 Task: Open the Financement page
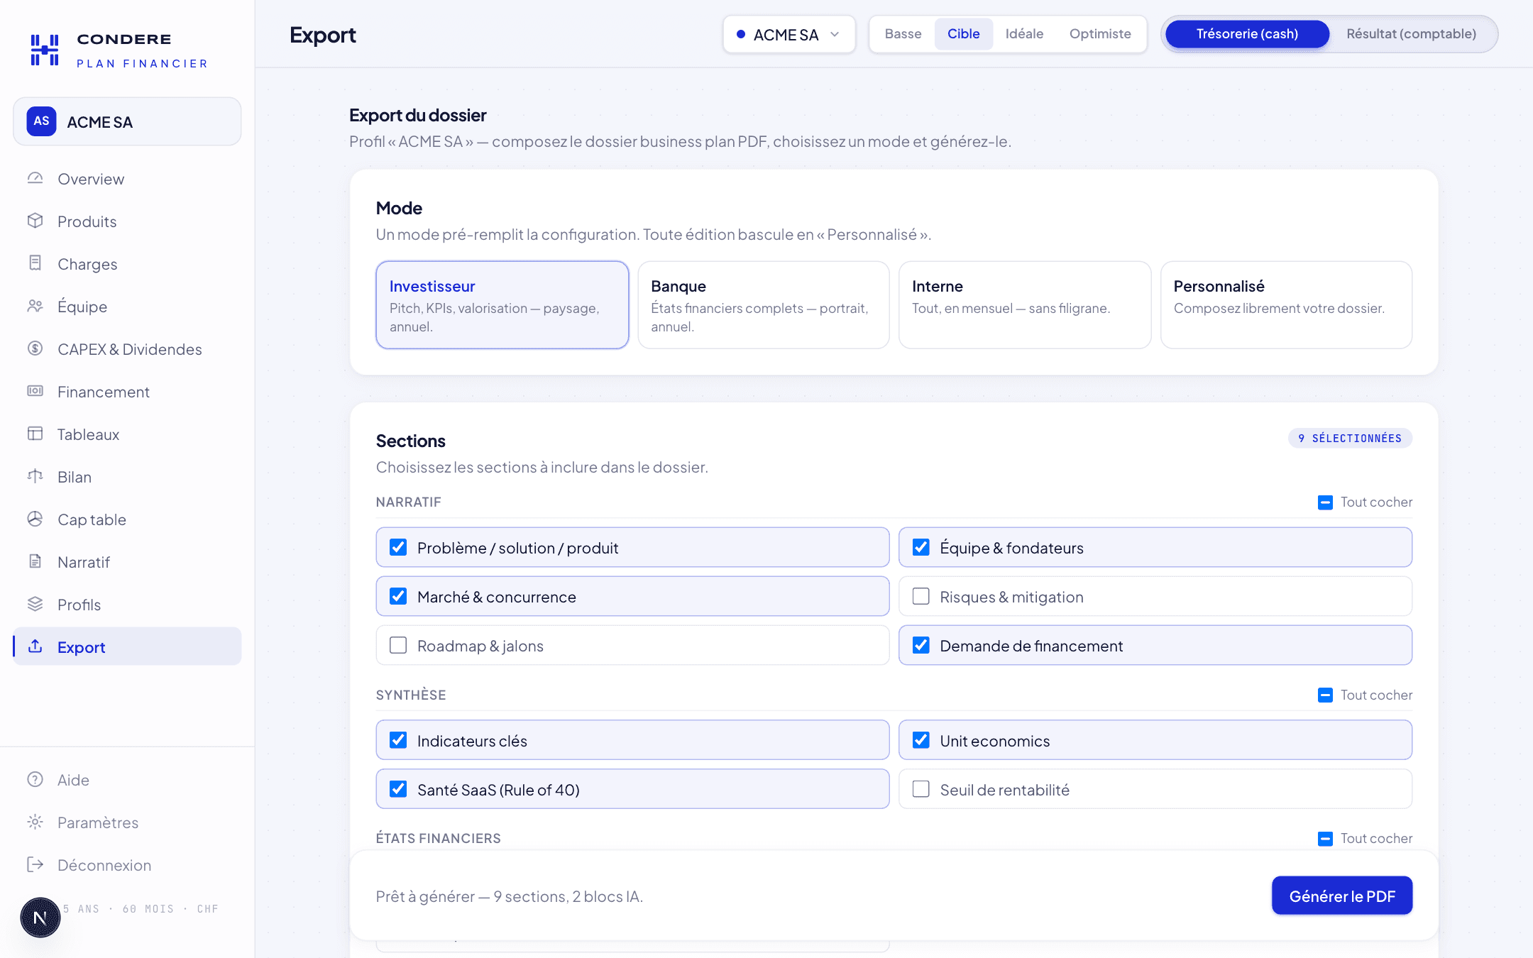127,392
